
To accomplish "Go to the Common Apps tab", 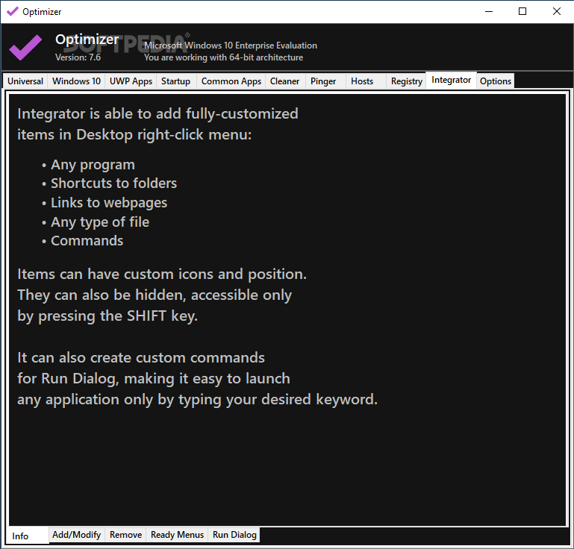I will click(x=231, y=81).
